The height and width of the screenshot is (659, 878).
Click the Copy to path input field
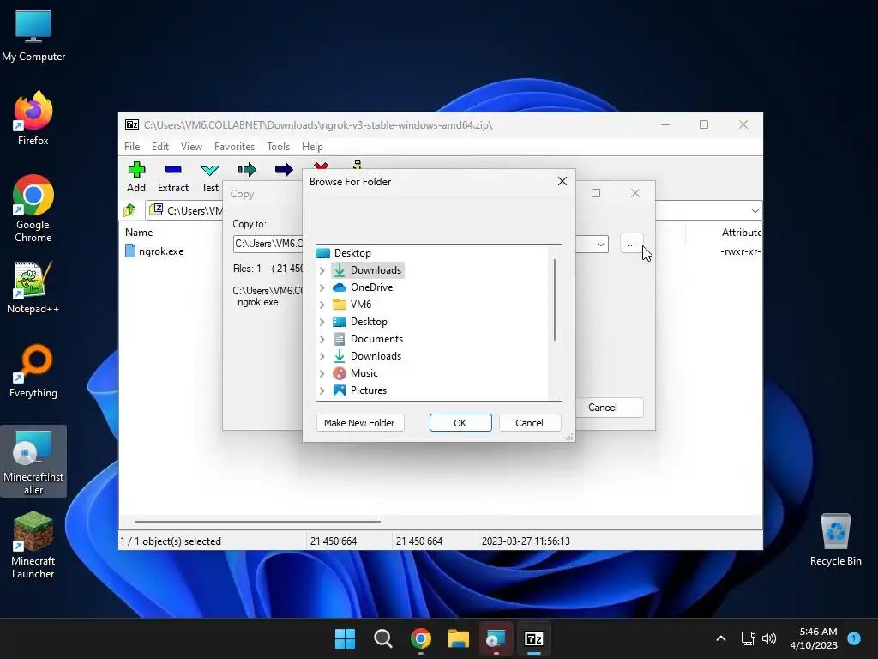click(268, 244)
